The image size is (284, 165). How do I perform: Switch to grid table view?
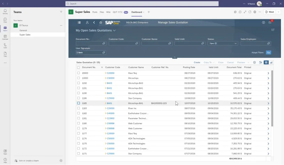point(266,62)
